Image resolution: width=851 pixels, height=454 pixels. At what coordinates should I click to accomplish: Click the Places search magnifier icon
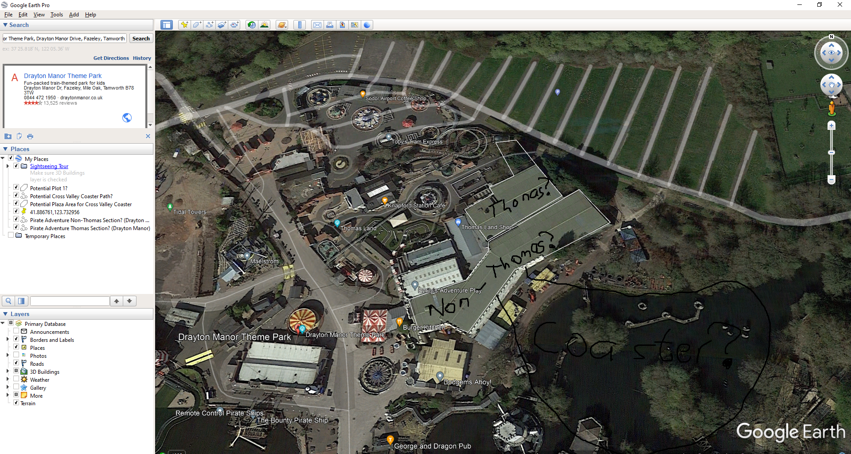(8, 301)
